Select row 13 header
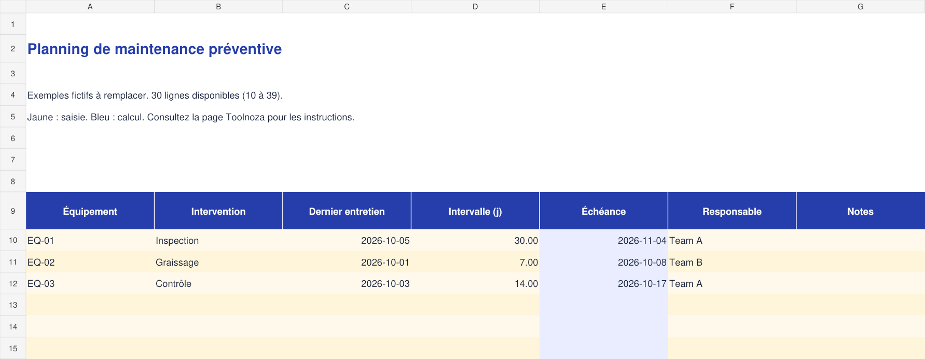This screenshot has height=359, width=925. (x=13, y=305)
